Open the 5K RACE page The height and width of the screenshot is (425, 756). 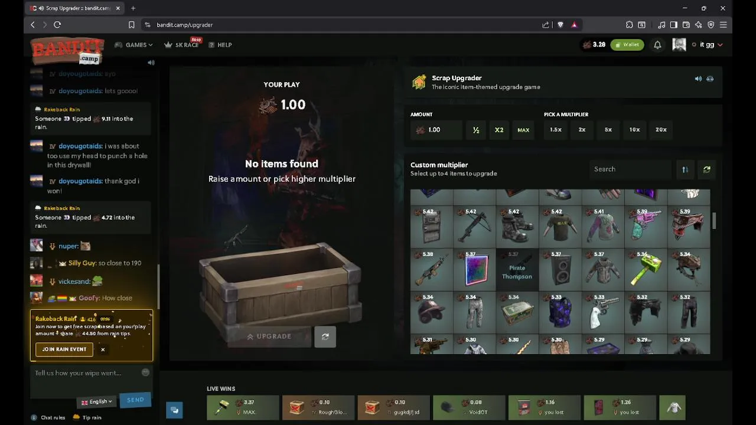pyautogui.click(x=182, y=45)
